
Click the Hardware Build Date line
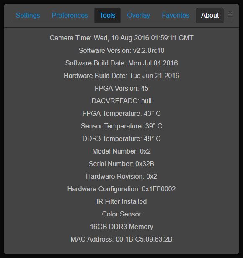coord(121,76)
